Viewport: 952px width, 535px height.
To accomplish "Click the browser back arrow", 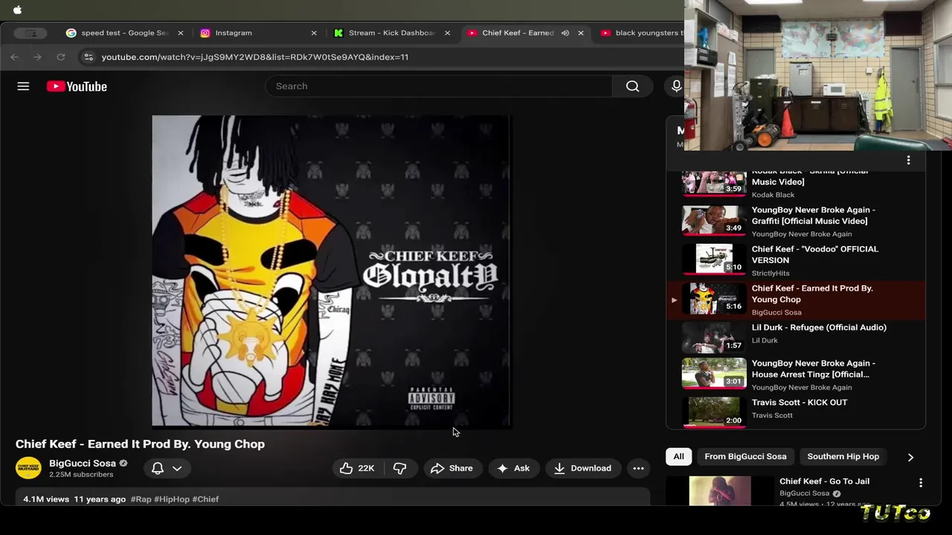I will coord(14,57).
